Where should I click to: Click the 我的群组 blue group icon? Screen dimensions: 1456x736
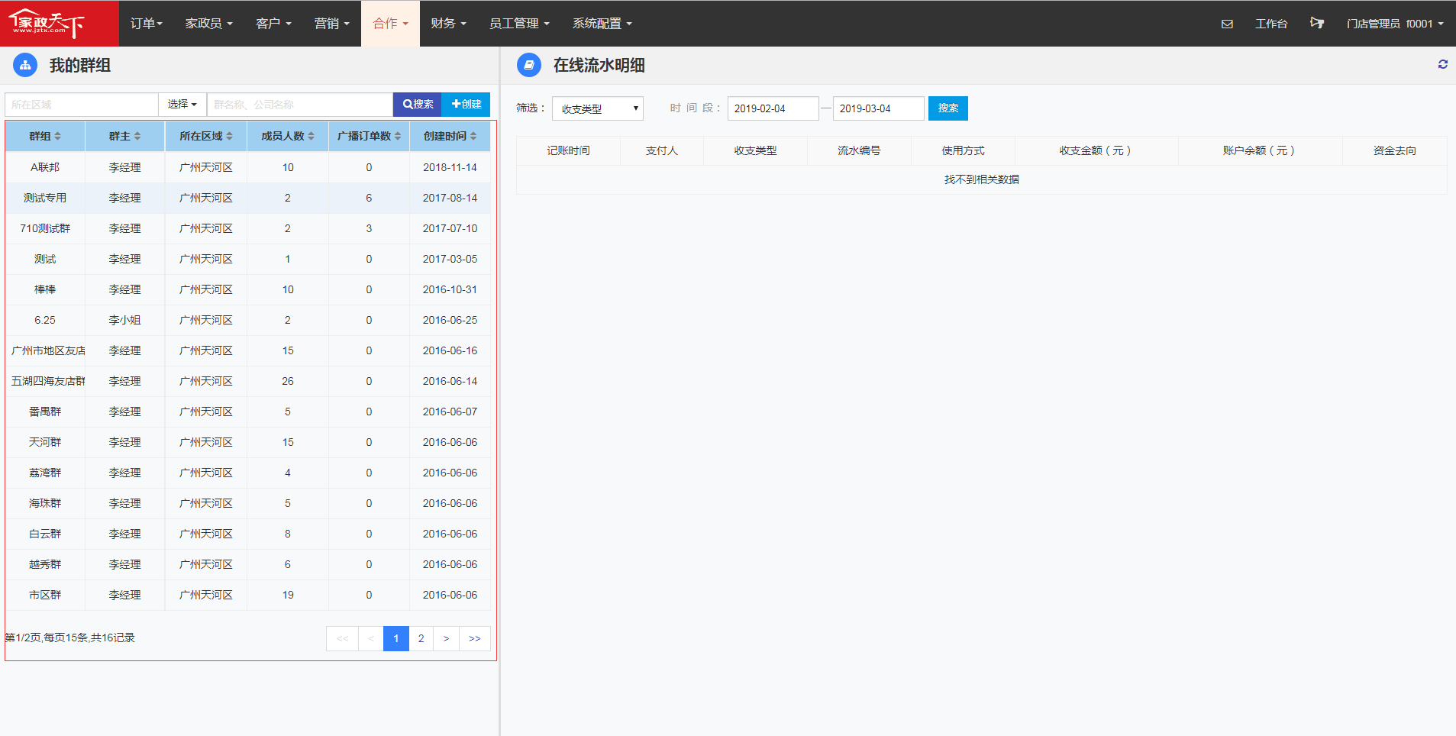click(25, 65)
